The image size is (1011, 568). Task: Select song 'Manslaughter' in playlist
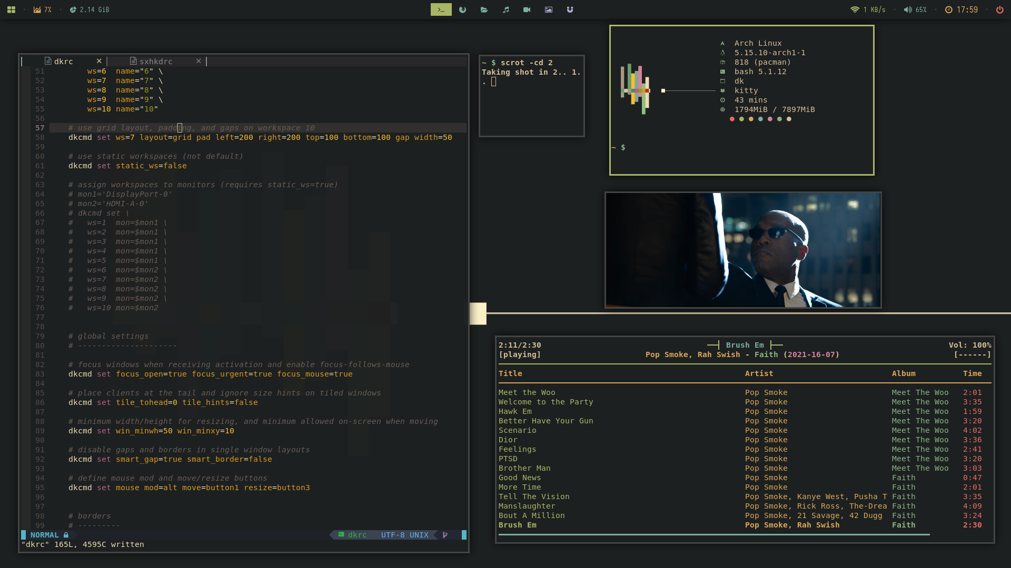[527, 506]
